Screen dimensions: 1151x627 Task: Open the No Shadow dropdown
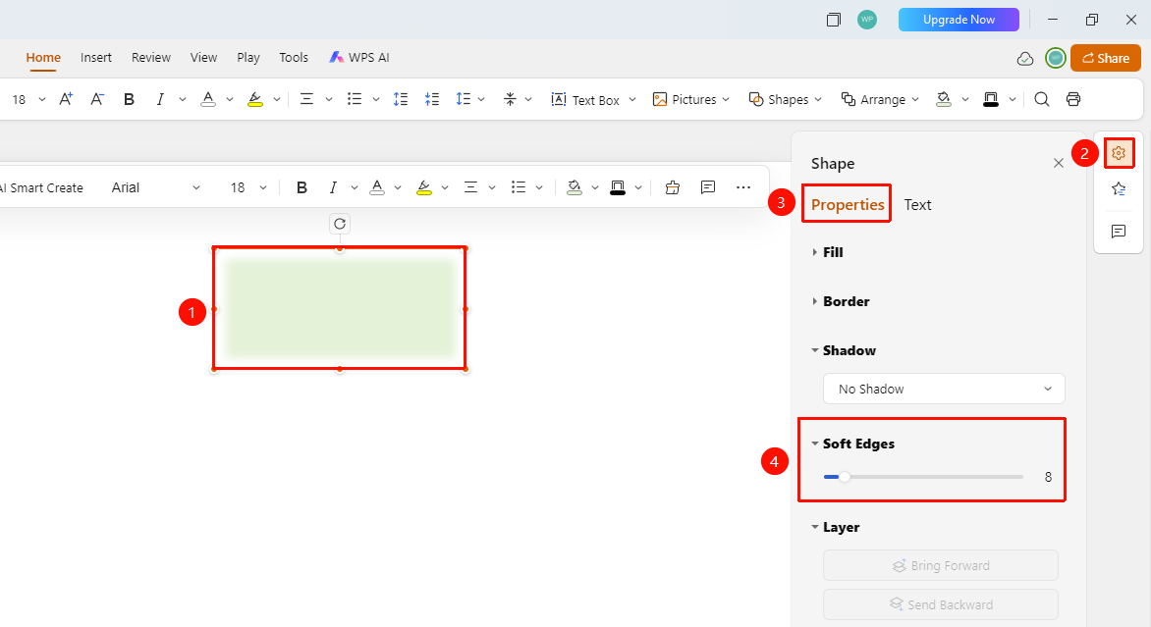click(944, 389)
